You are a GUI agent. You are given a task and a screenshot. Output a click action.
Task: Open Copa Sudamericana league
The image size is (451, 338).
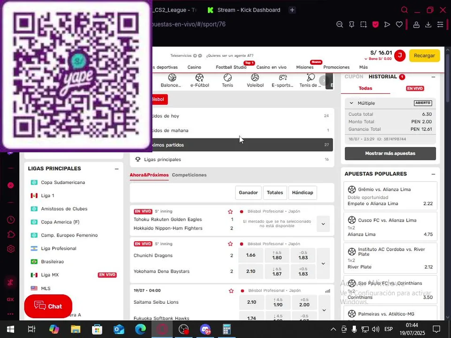62,183
